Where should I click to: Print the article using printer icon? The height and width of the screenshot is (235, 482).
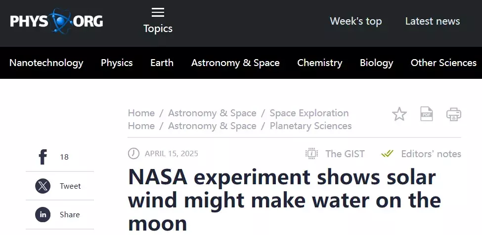(x=453, y=114)
